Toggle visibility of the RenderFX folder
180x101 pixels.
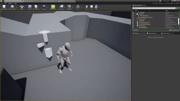pyautogui.click(x=133, y=14)
